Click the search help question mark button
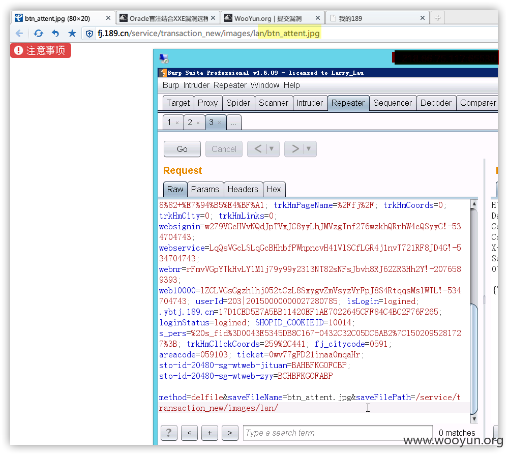Screen dimensions: 508x455 [169, 433]
